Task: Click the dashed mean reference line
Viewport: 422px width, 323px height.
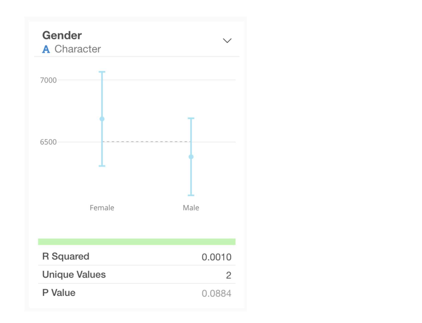Action: click(x=147, y=142)
